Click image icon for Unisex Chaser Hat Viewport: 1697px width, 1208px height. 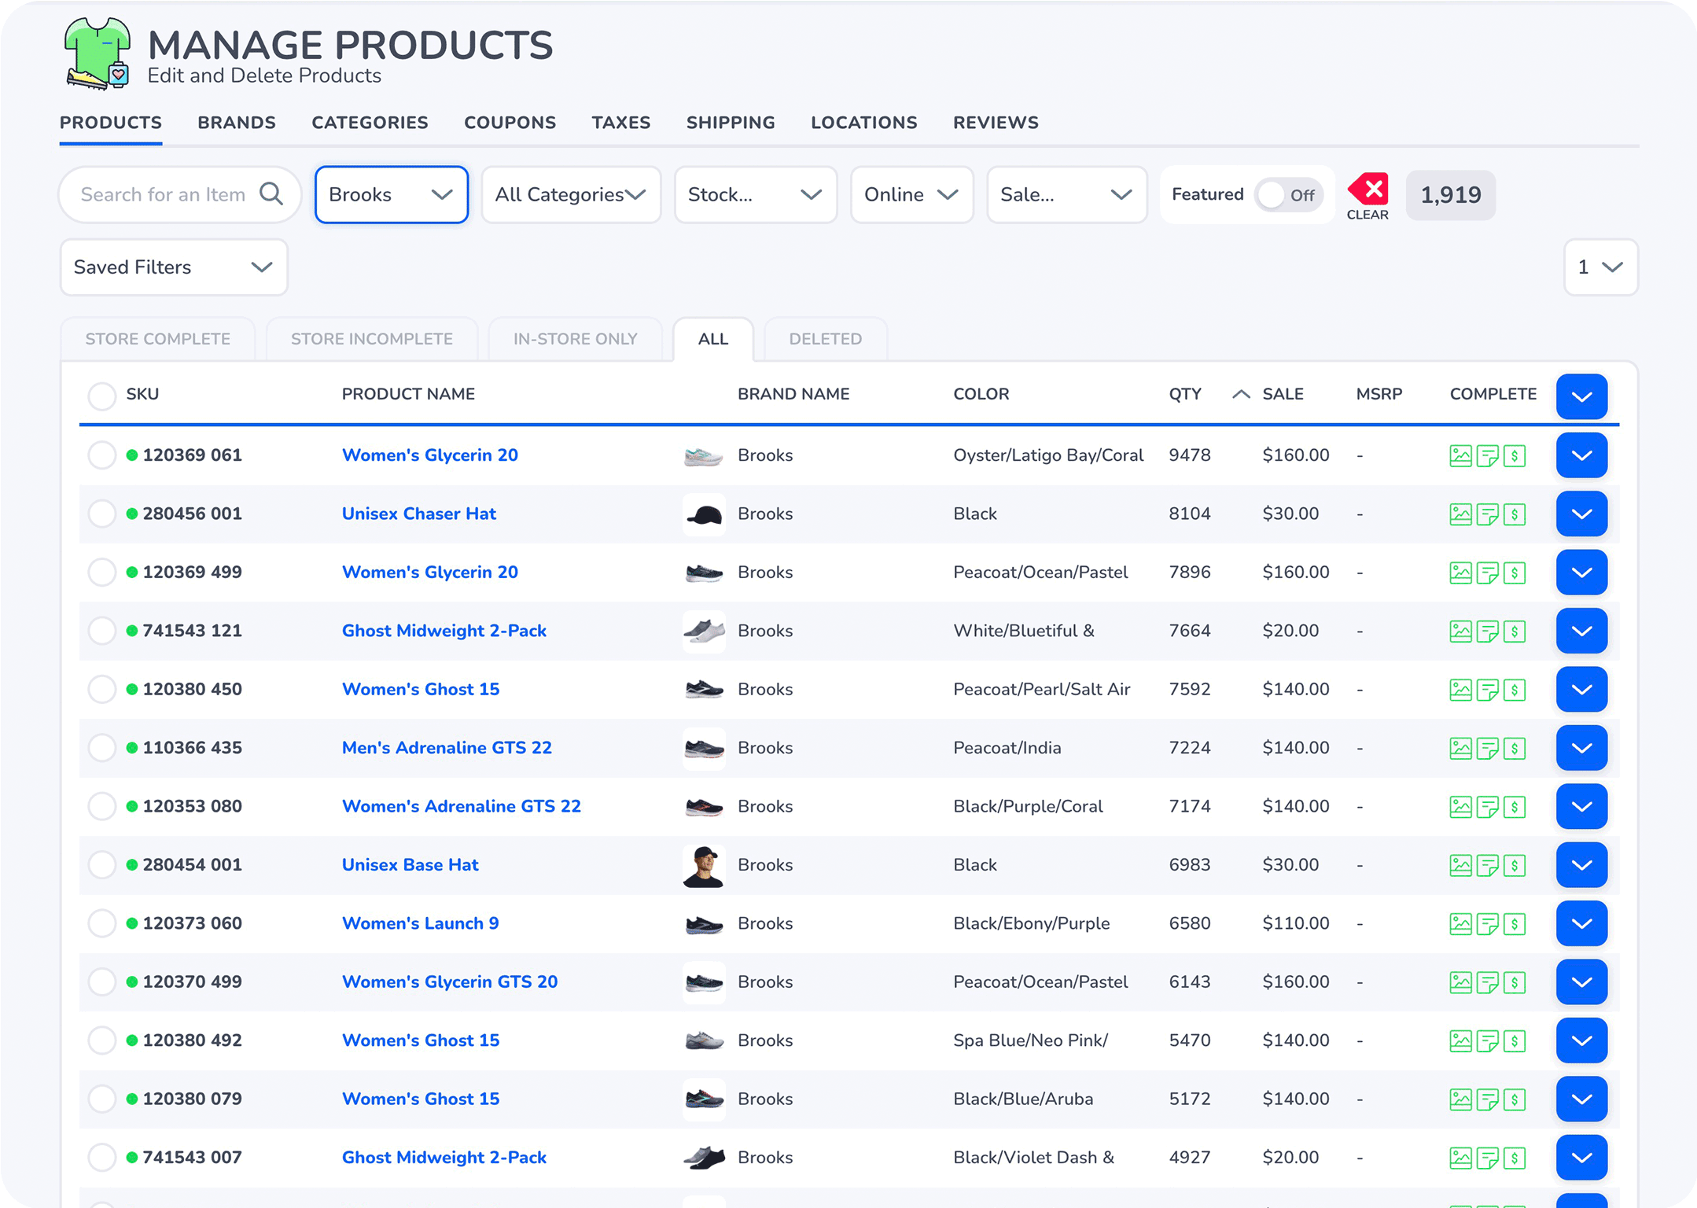(x=1460, y=514)
